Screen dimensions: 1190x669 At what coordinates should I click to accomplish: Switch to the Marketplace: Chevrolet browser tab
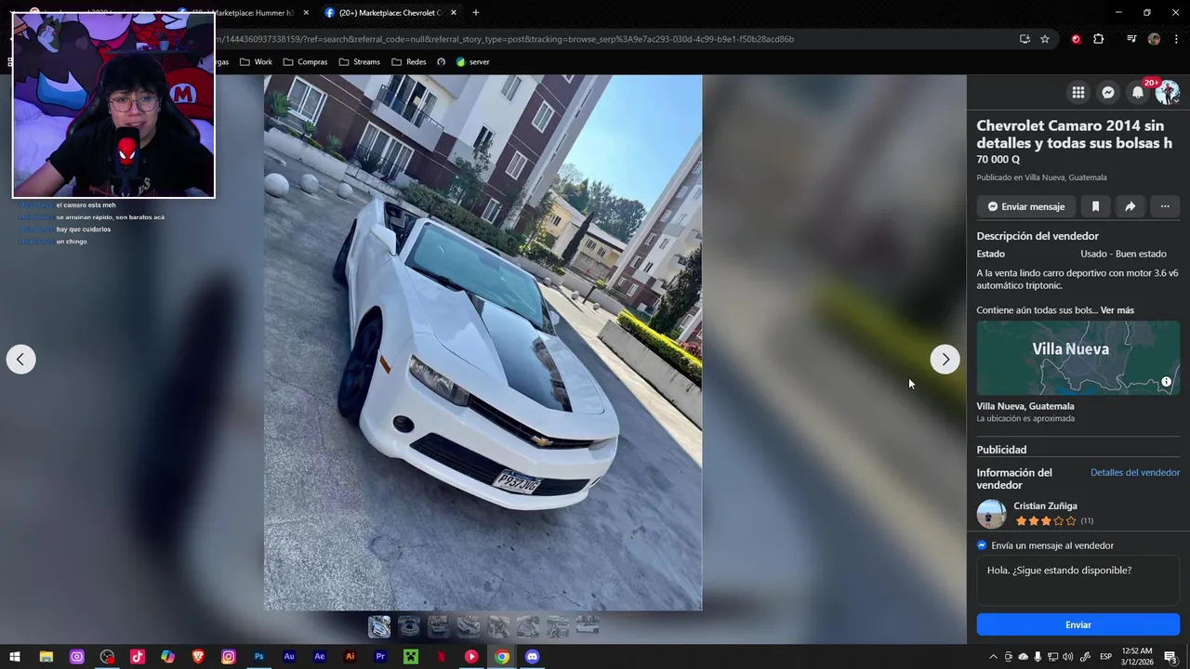(x=390, y=13)
